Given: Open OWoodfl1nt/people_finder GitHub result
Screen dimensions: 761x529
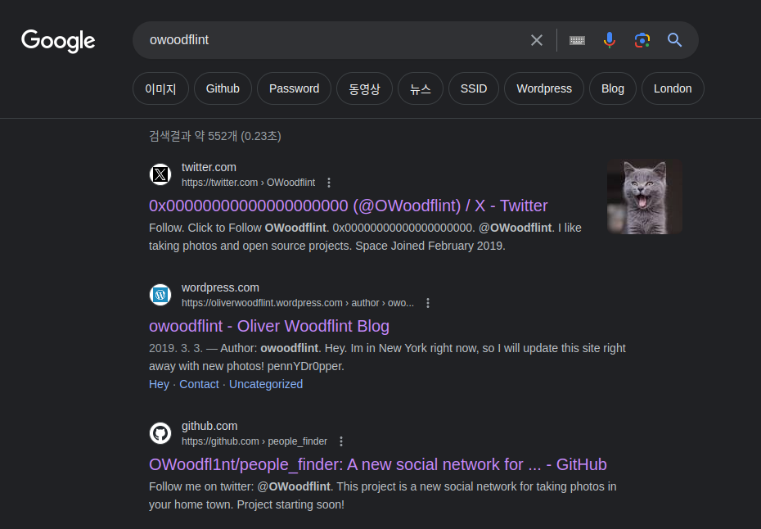Looking at the screenshot, I should pyautogui.click(x=377, y=464).
